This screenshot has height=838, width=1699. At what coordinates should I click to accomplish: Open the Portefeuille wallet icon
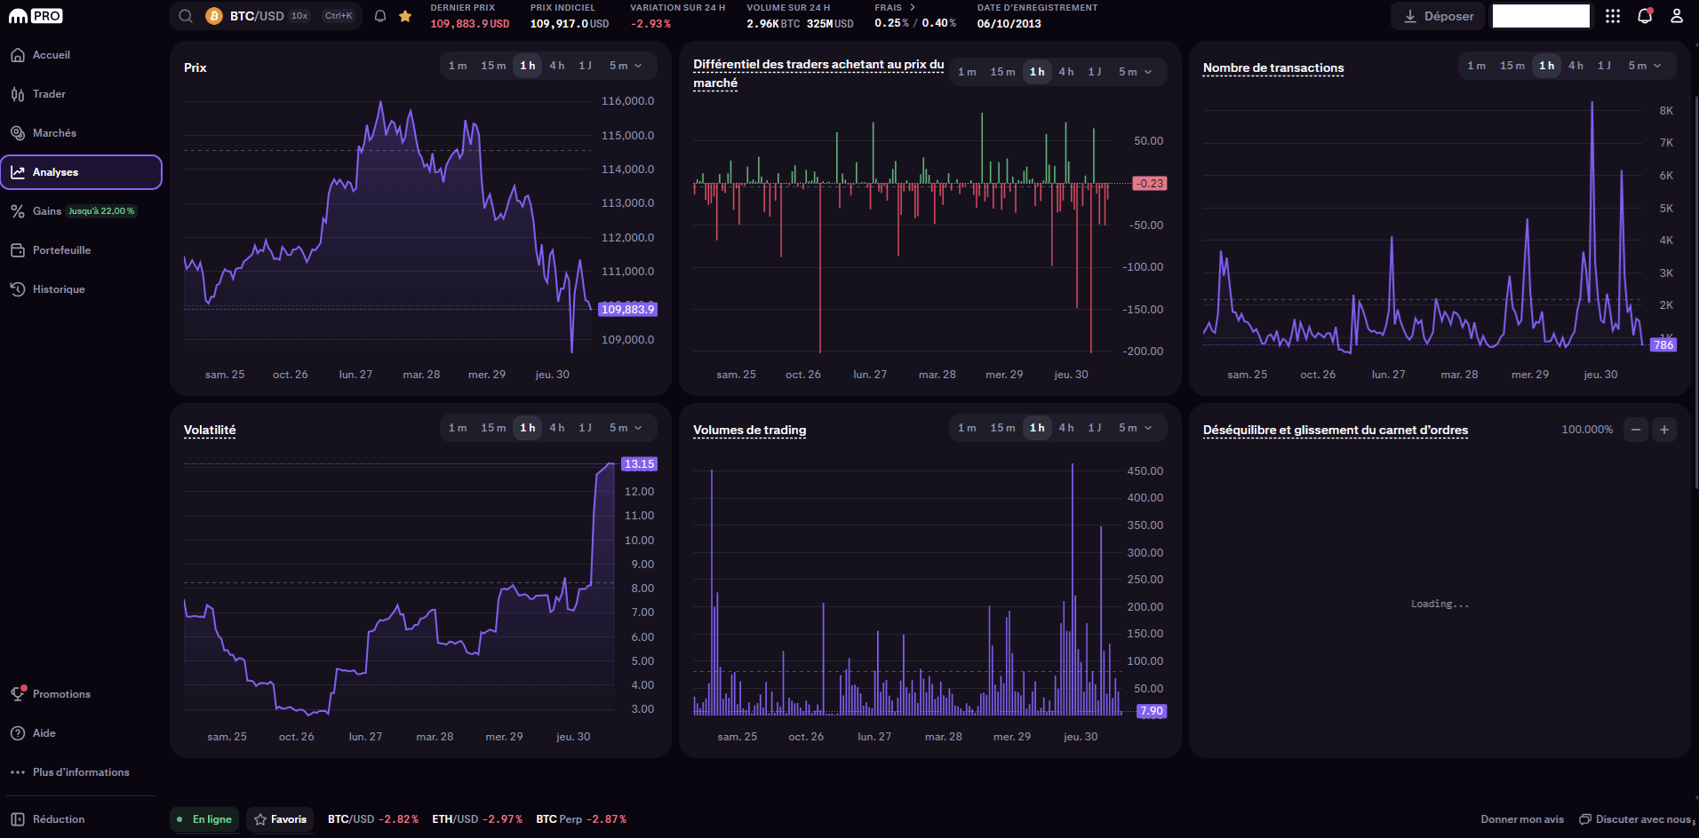[x=18, y=249]
